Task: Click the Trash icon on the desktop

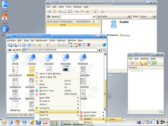Action: click(5, 6)
